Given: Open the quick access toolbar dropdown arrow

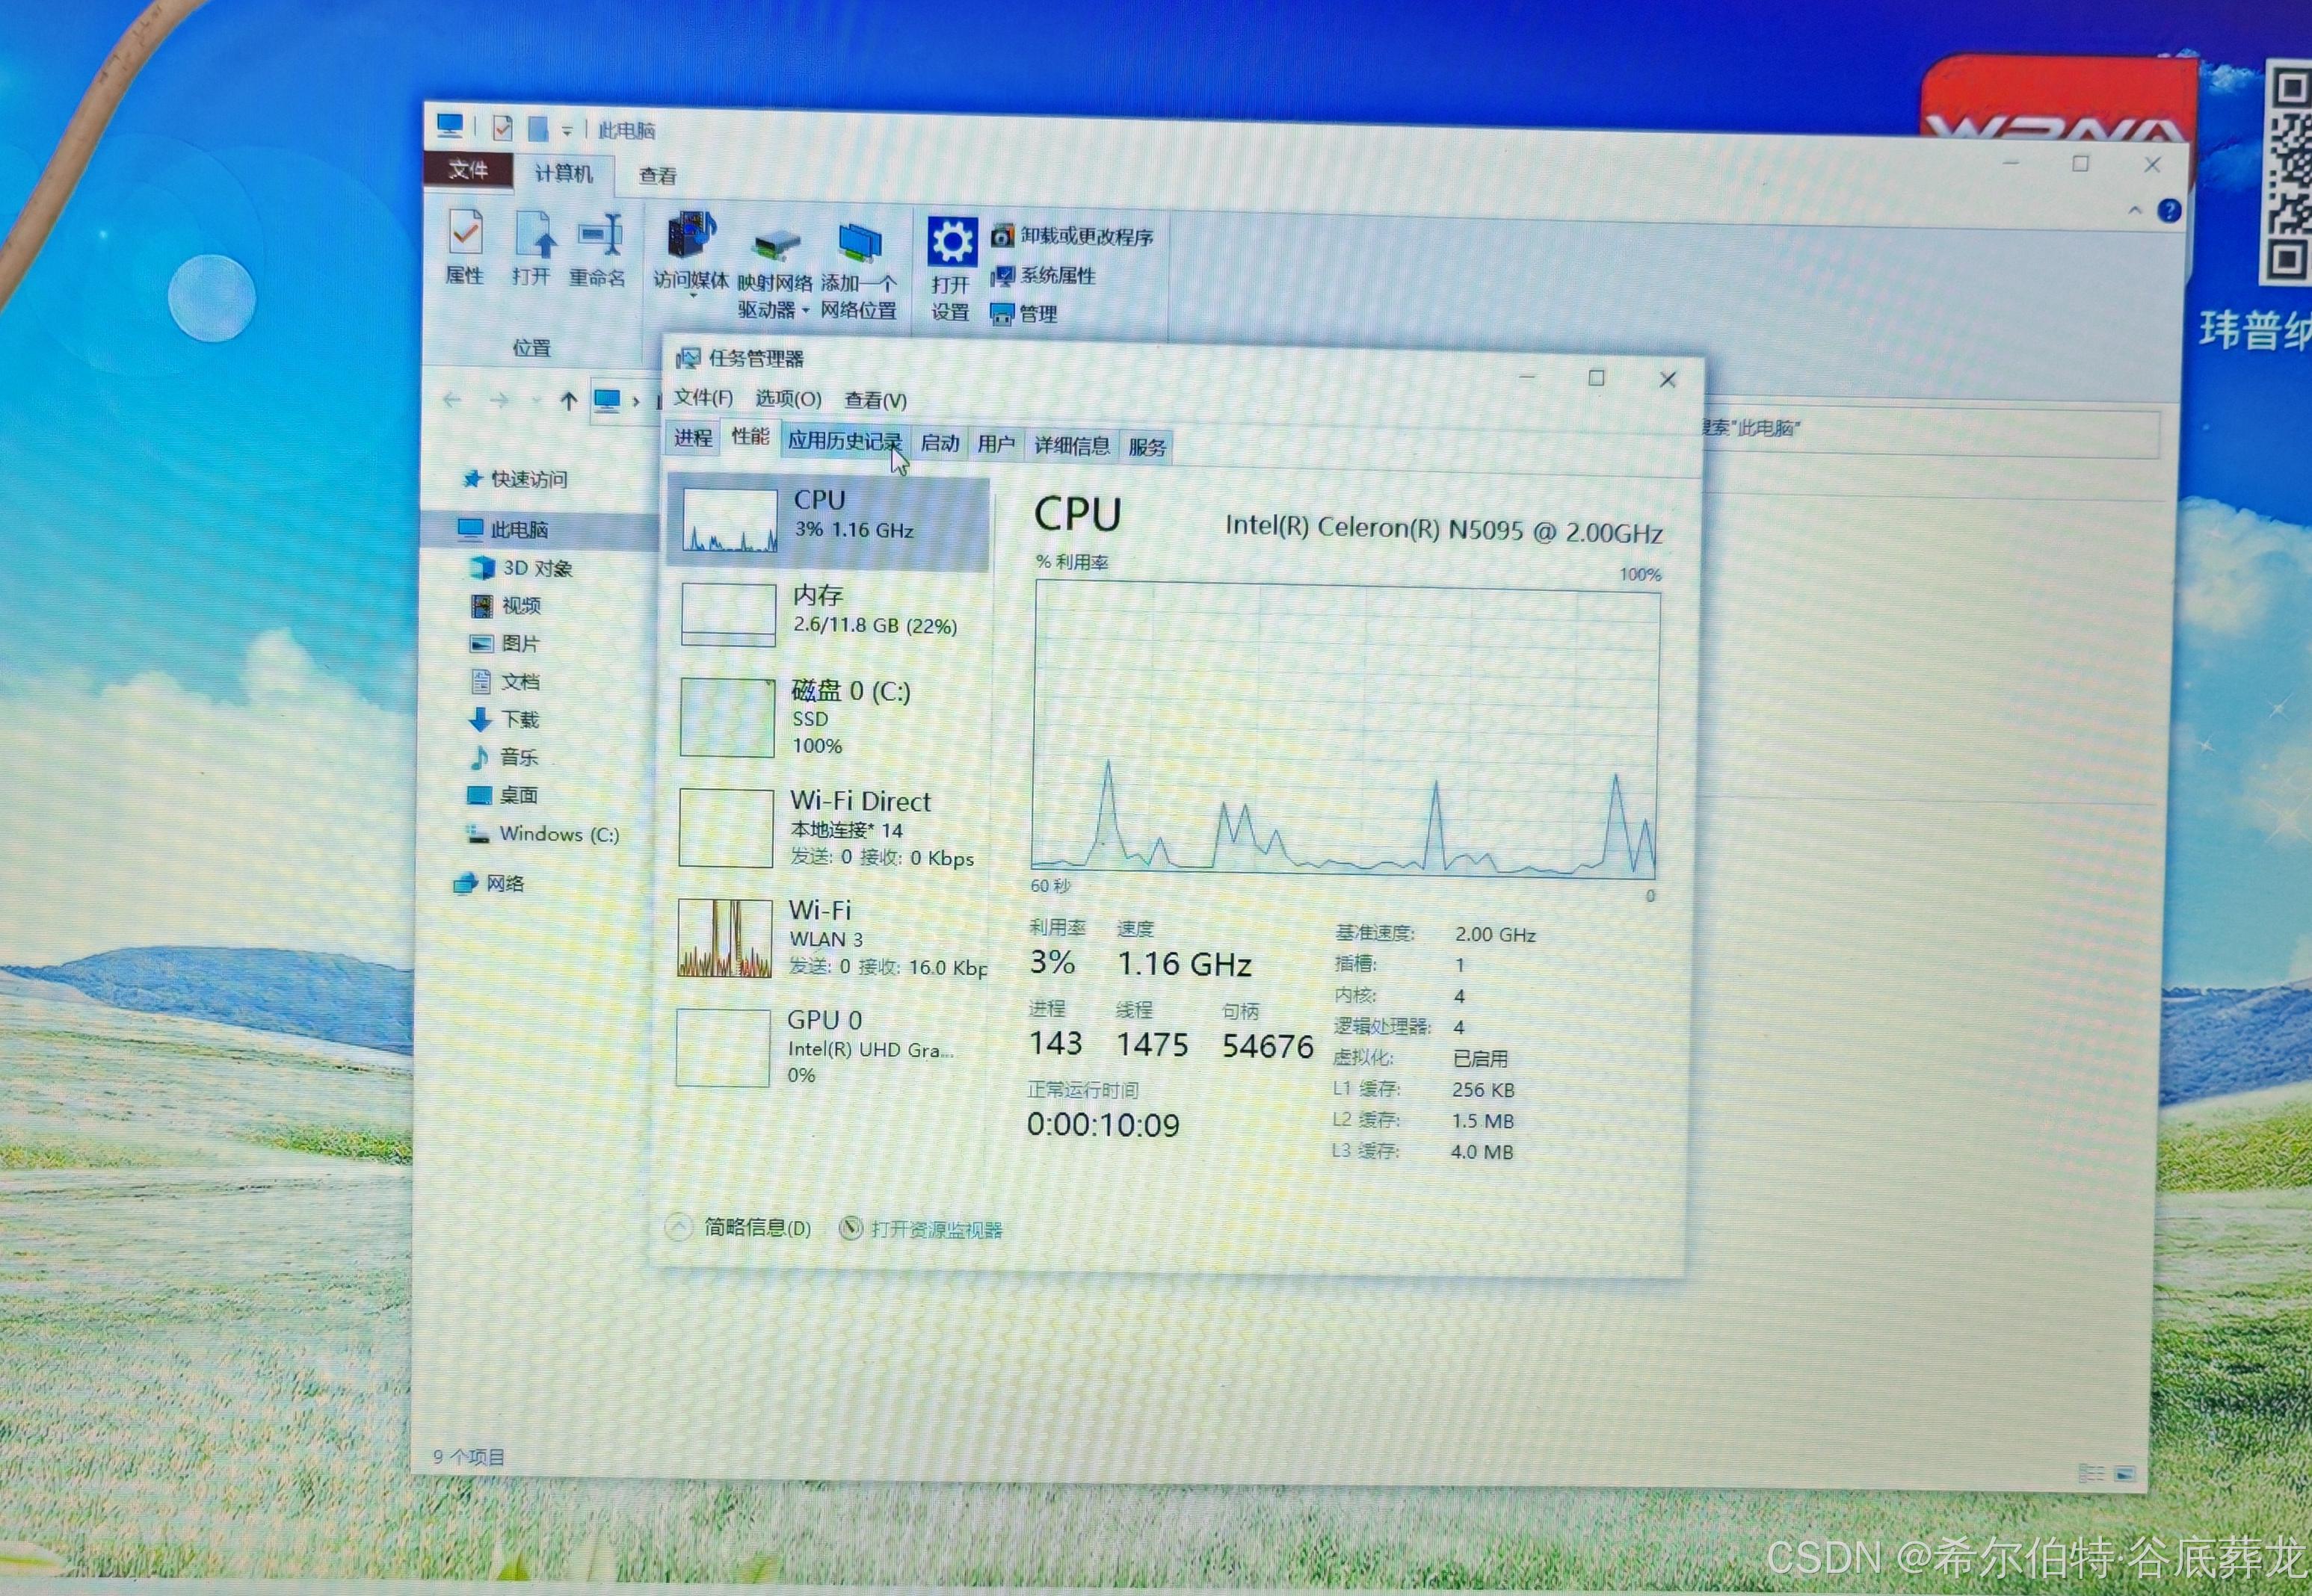Looking at the screenshot, I should 567,130.
